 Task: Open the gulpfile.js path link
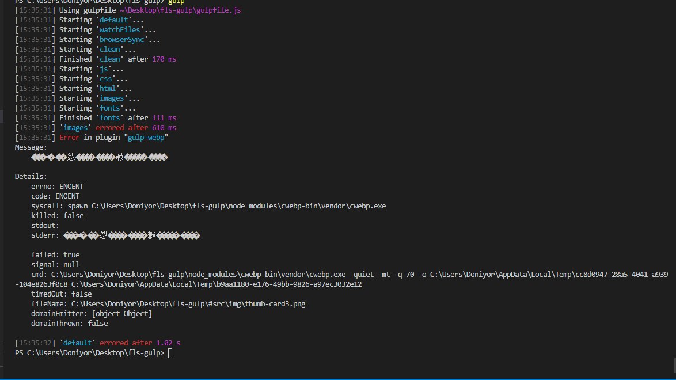click(x=180, y=10)
